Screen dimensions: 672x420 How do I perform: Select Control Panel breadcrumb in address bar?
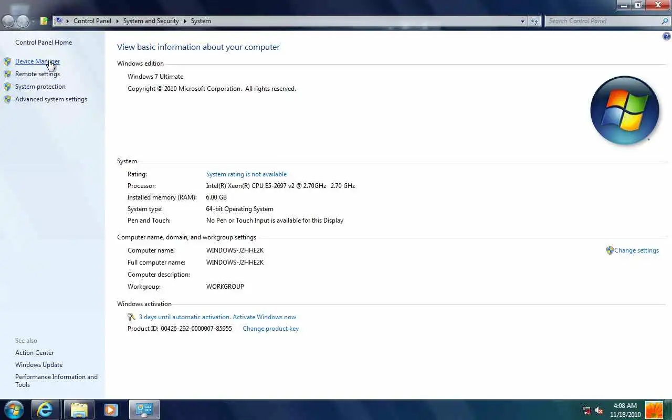(x=92, y=21)
